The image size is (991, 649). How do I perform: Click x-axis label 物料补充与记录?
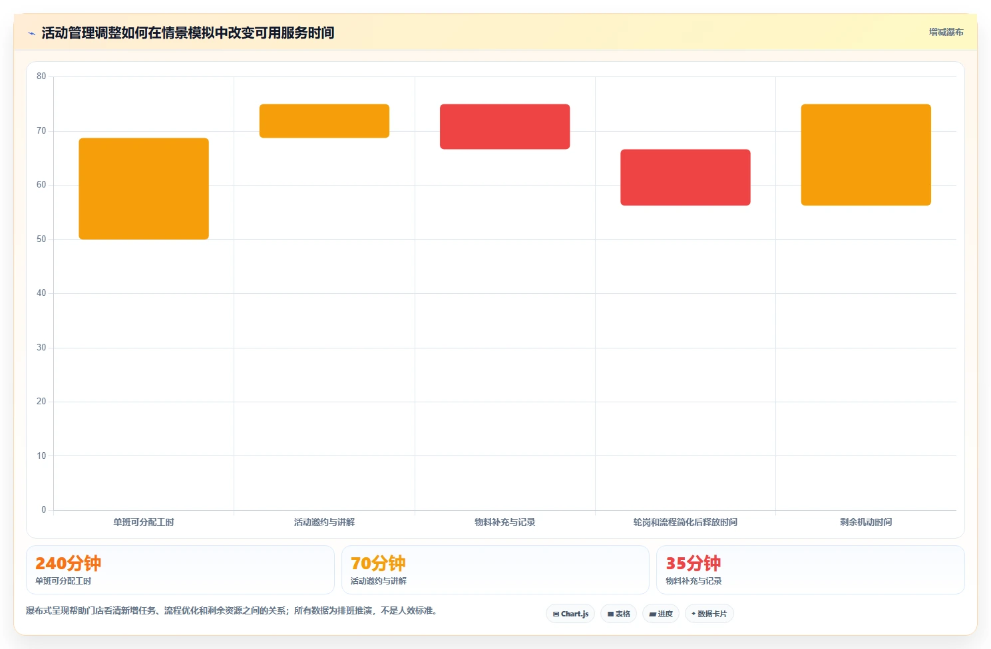(x=504, y=523)
